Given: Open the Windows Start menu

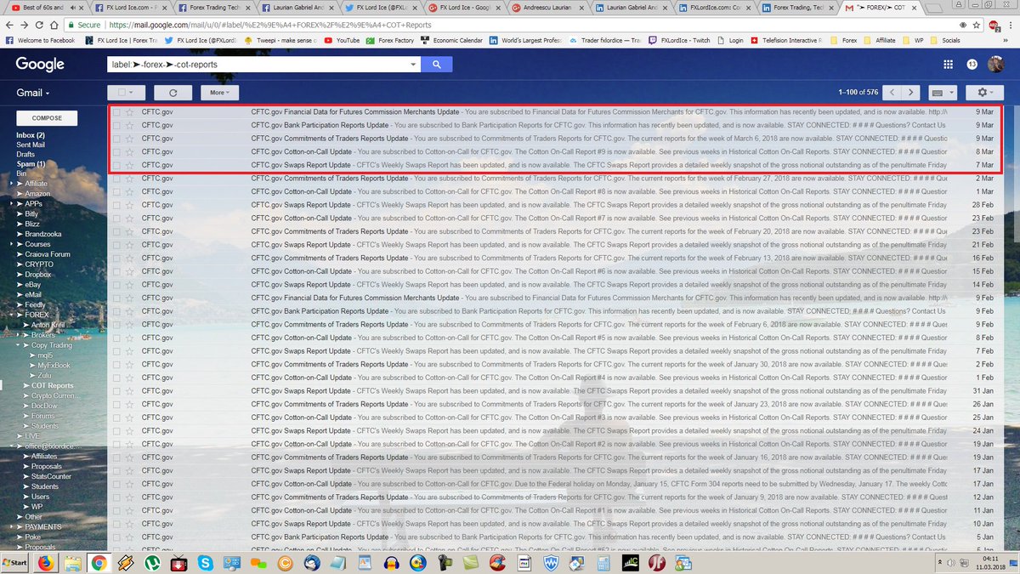Looking at the screenshot, I should (x=16, y=563).
